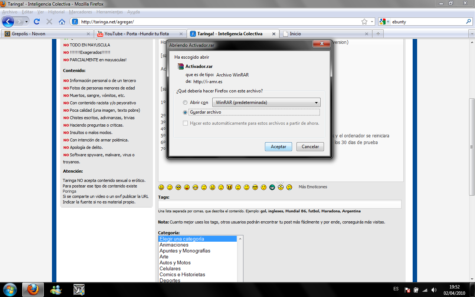Close the YouTube - Porta tab

pos(181,34)
